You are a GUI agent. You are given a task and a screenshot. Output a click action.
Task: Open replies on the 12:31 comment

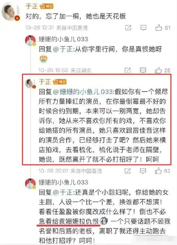[x=143, y=28]
